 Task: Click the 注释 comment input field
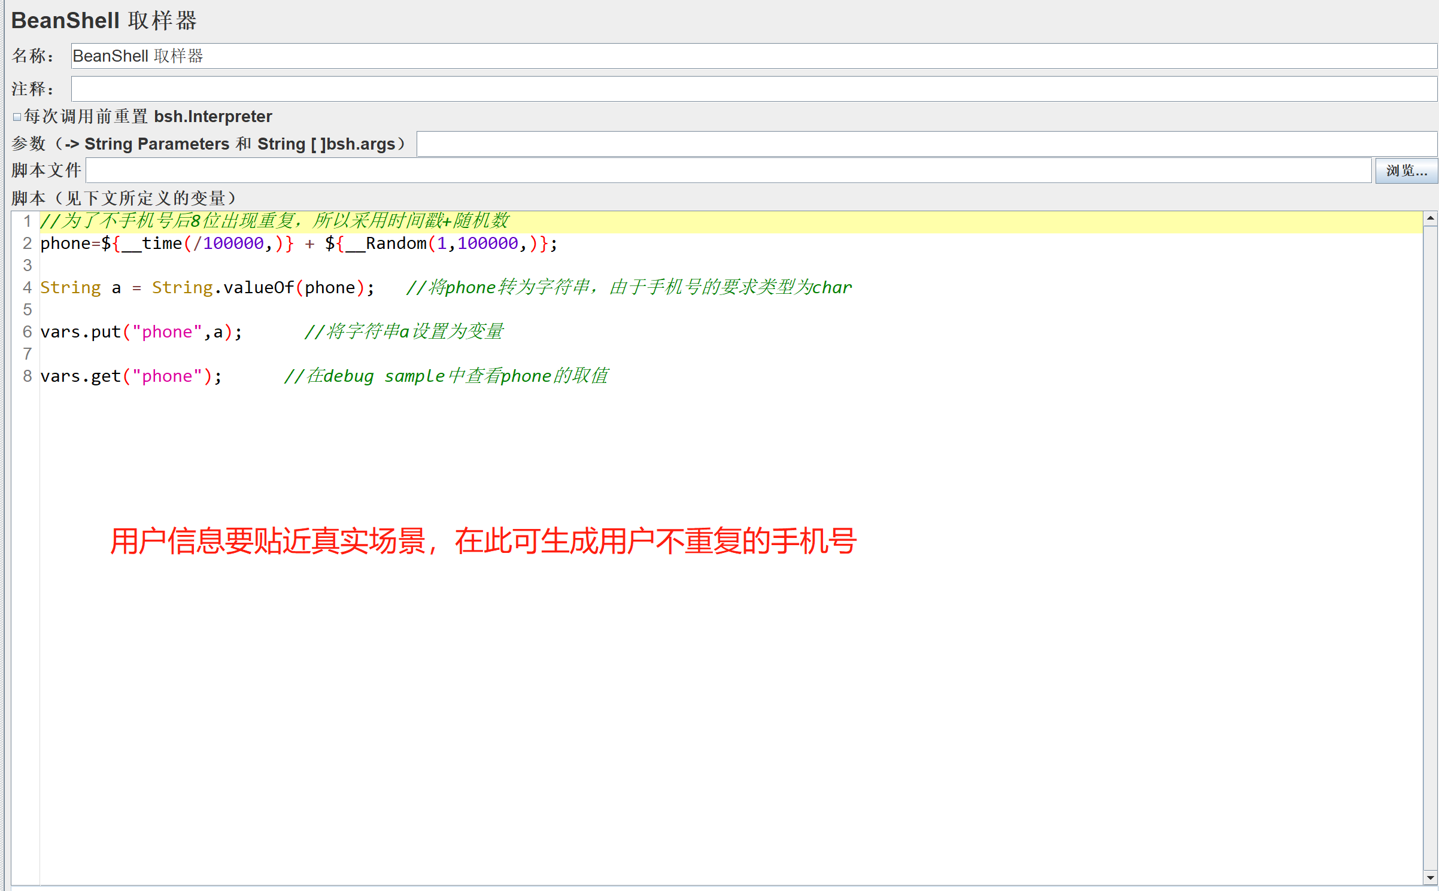tap(753, 89)
